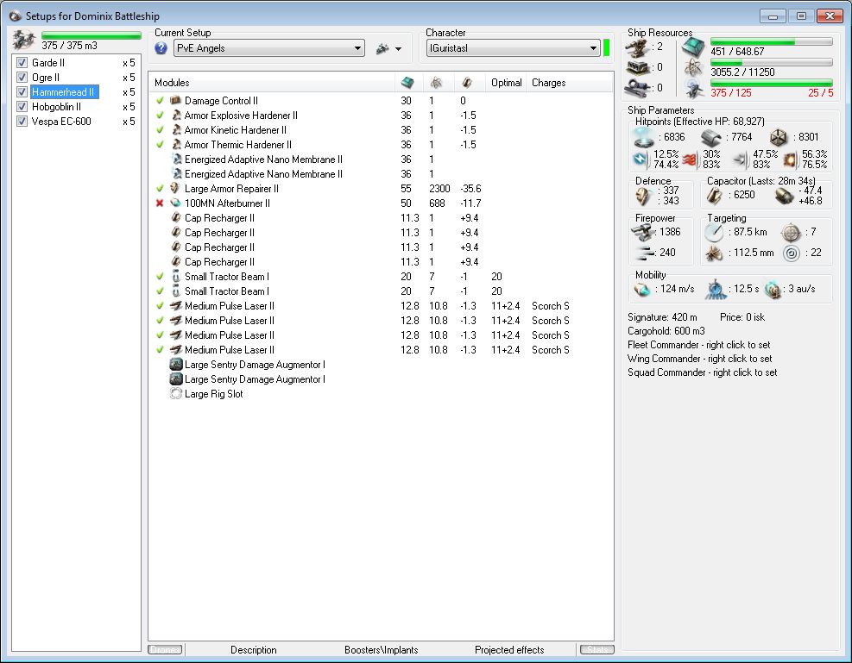The height and width of the screenshot is (663, 852).
Task: Click the turret hardpoints icon in Ship Resources
Action: click(x=637, y=47)
